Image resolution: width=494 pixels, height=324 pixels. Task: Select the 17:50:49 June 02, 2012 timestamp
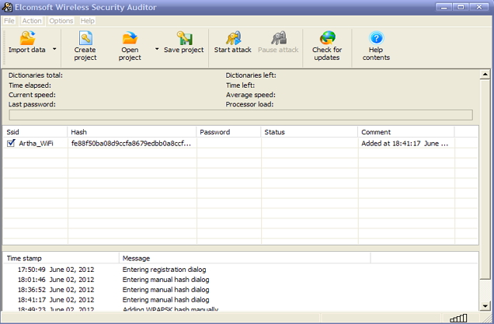click(56, 270)
